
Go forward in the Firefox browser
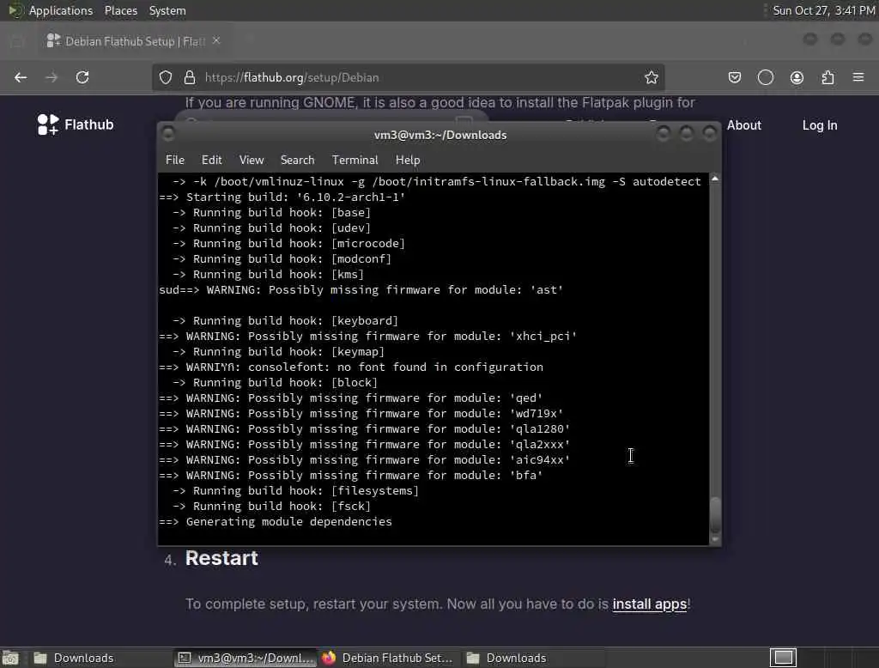pyautogui.click(x=52, y=77)
